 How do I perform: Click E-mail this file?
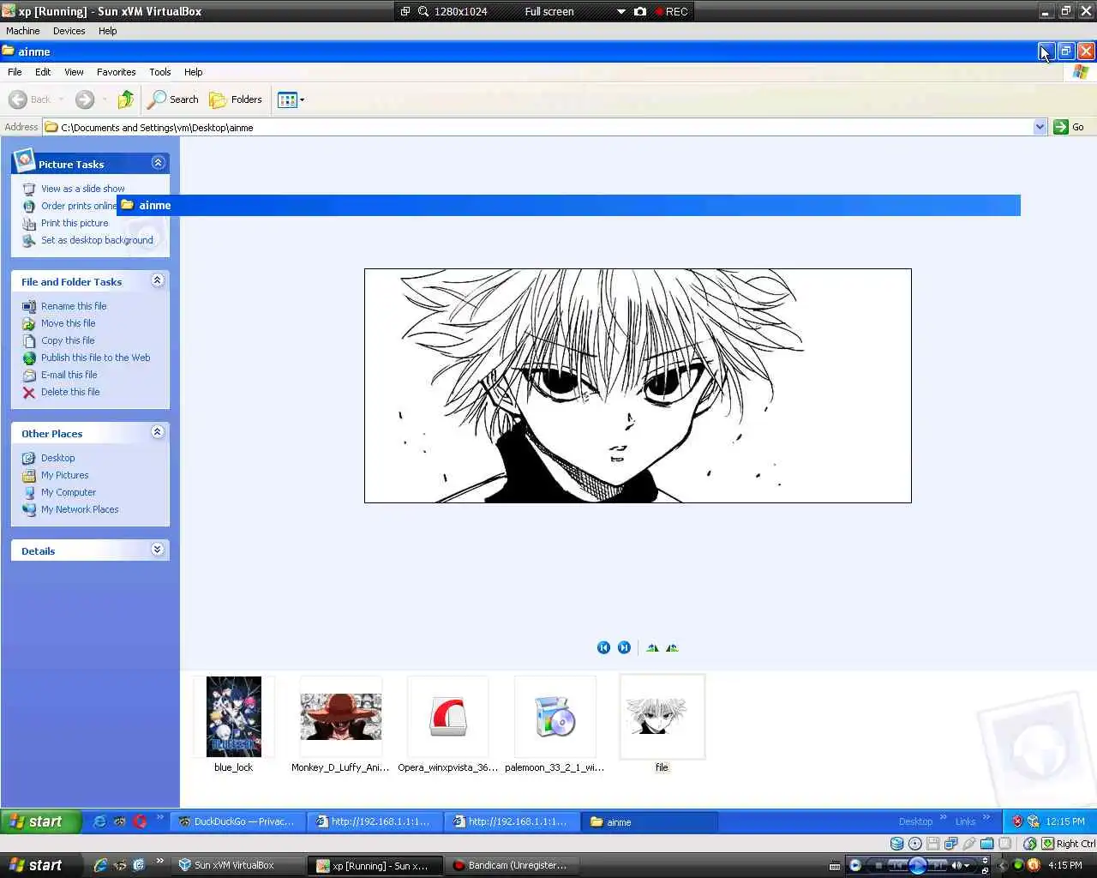pos(69,375)
